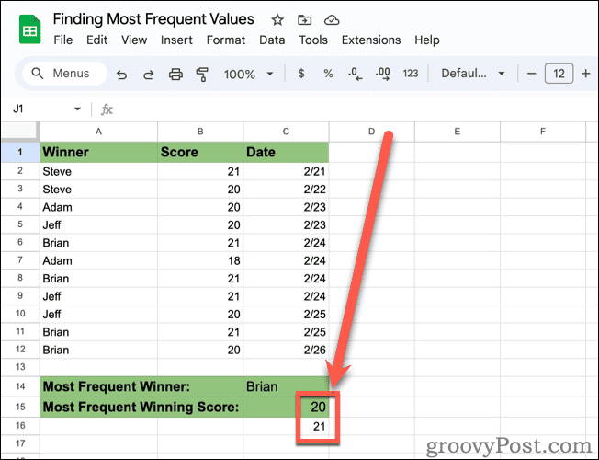
Task: Select cell Adam in row 4
Action: click(98, 207)
